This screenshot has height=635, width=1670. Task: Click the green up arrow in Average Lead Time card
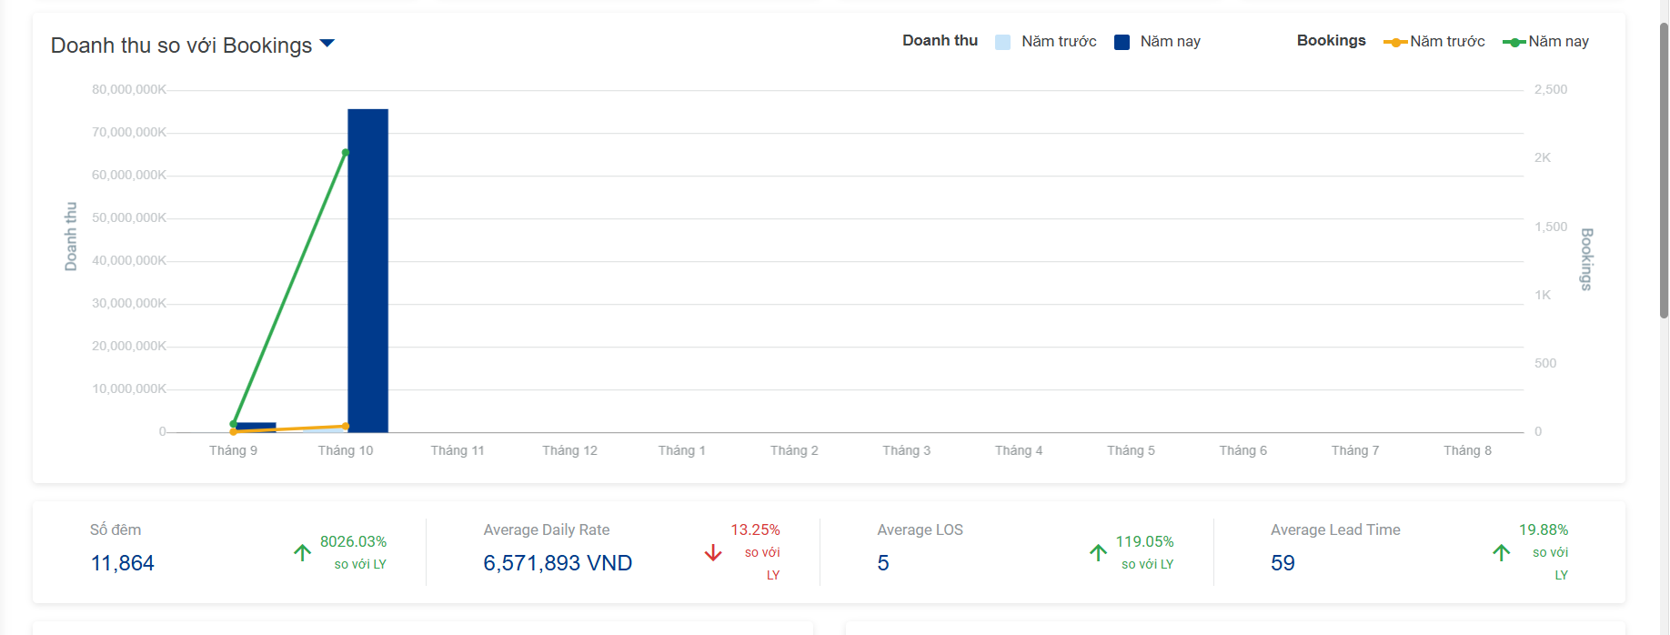(1501, 552)
